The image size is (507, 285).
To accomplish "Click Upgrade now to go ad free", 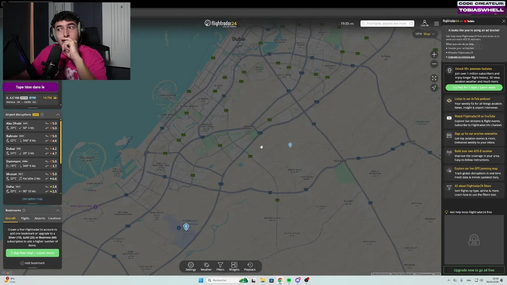I will pos(474,270).
